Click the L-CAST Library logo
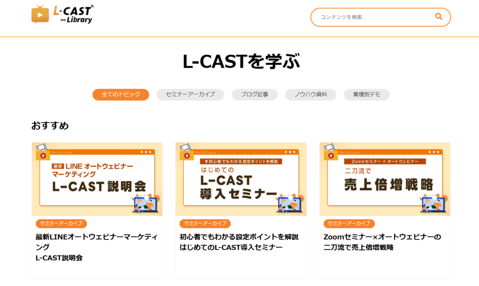479x286 pixels. tap(62, 14)
